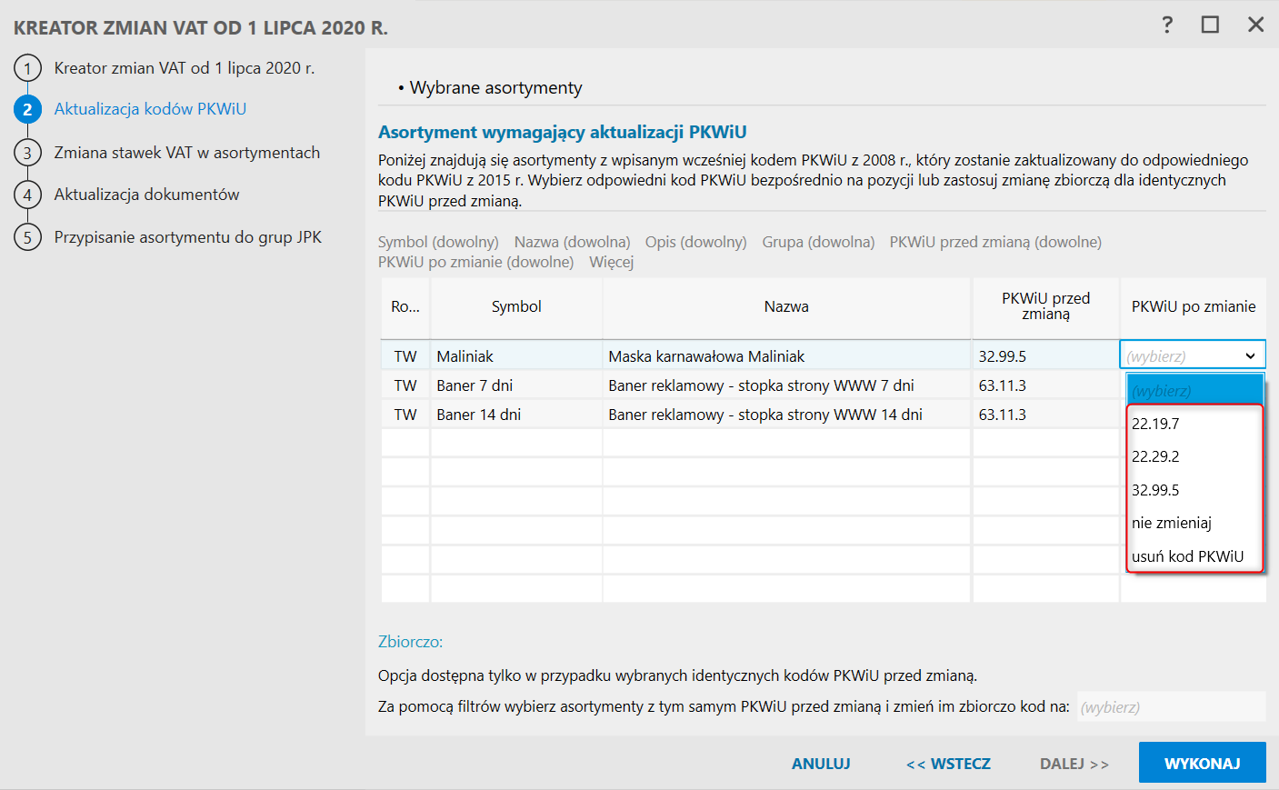Click step 5 circle icon
The image size is (1279, 790).
coord(27,237)
